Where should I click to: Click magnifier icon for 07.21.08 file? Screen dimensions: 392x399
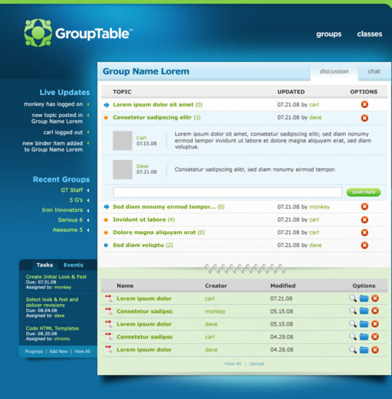[x=353, y=298]
